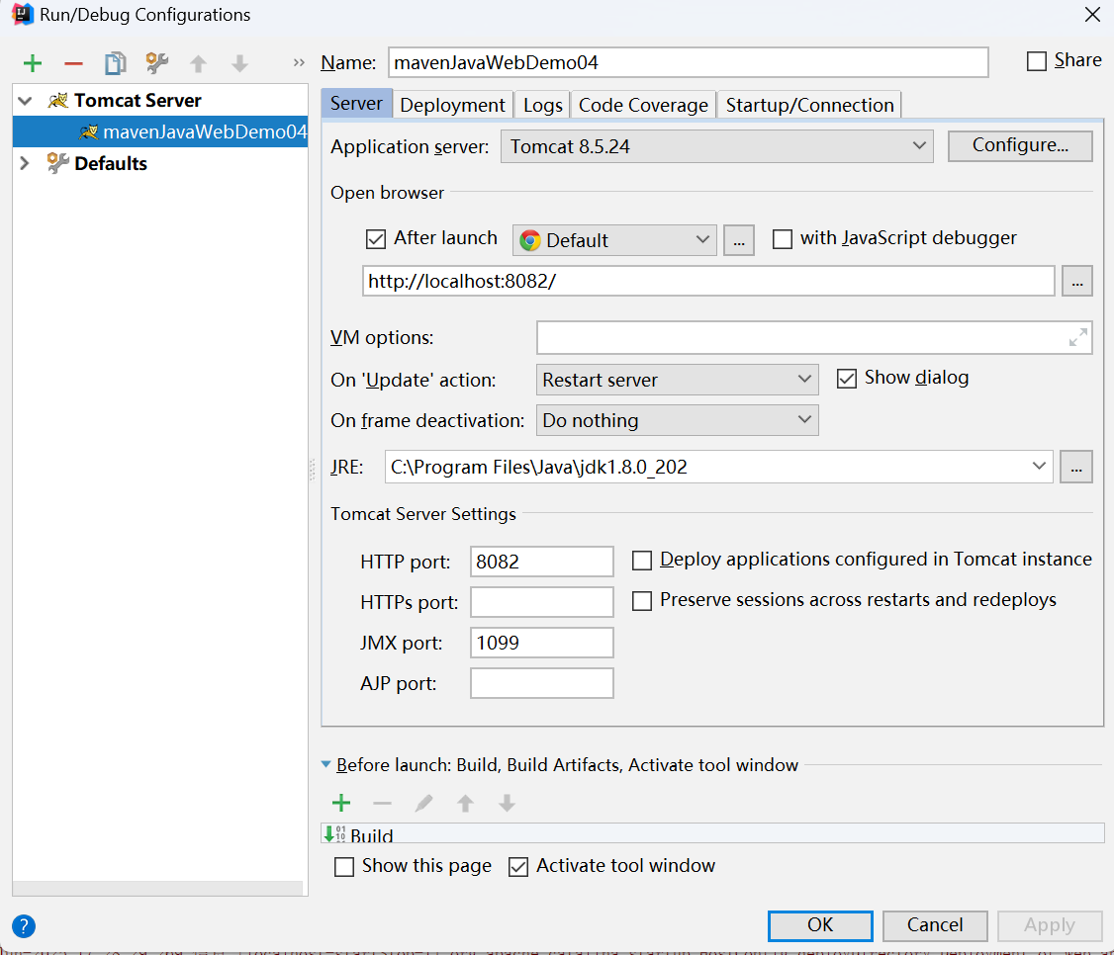Viewport: 1114px width, 955px height.
Task: Click the left panel horizontal scrollbar
Action: [x=157, y=888]
